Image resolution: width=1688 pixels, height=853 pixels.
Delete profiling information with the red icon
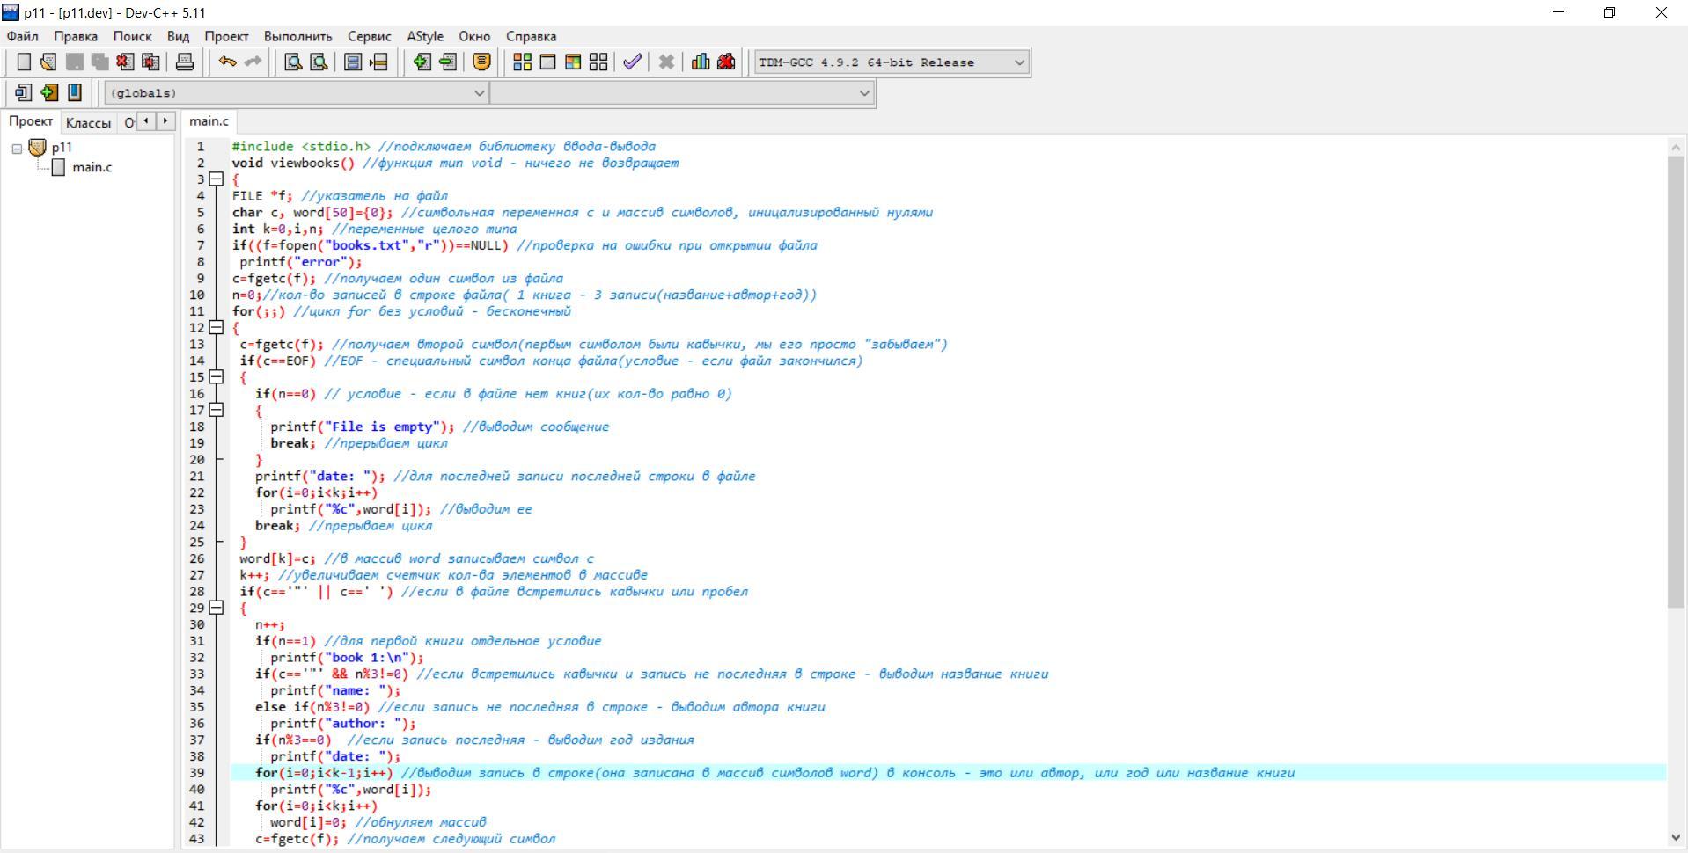click(726, 62)
